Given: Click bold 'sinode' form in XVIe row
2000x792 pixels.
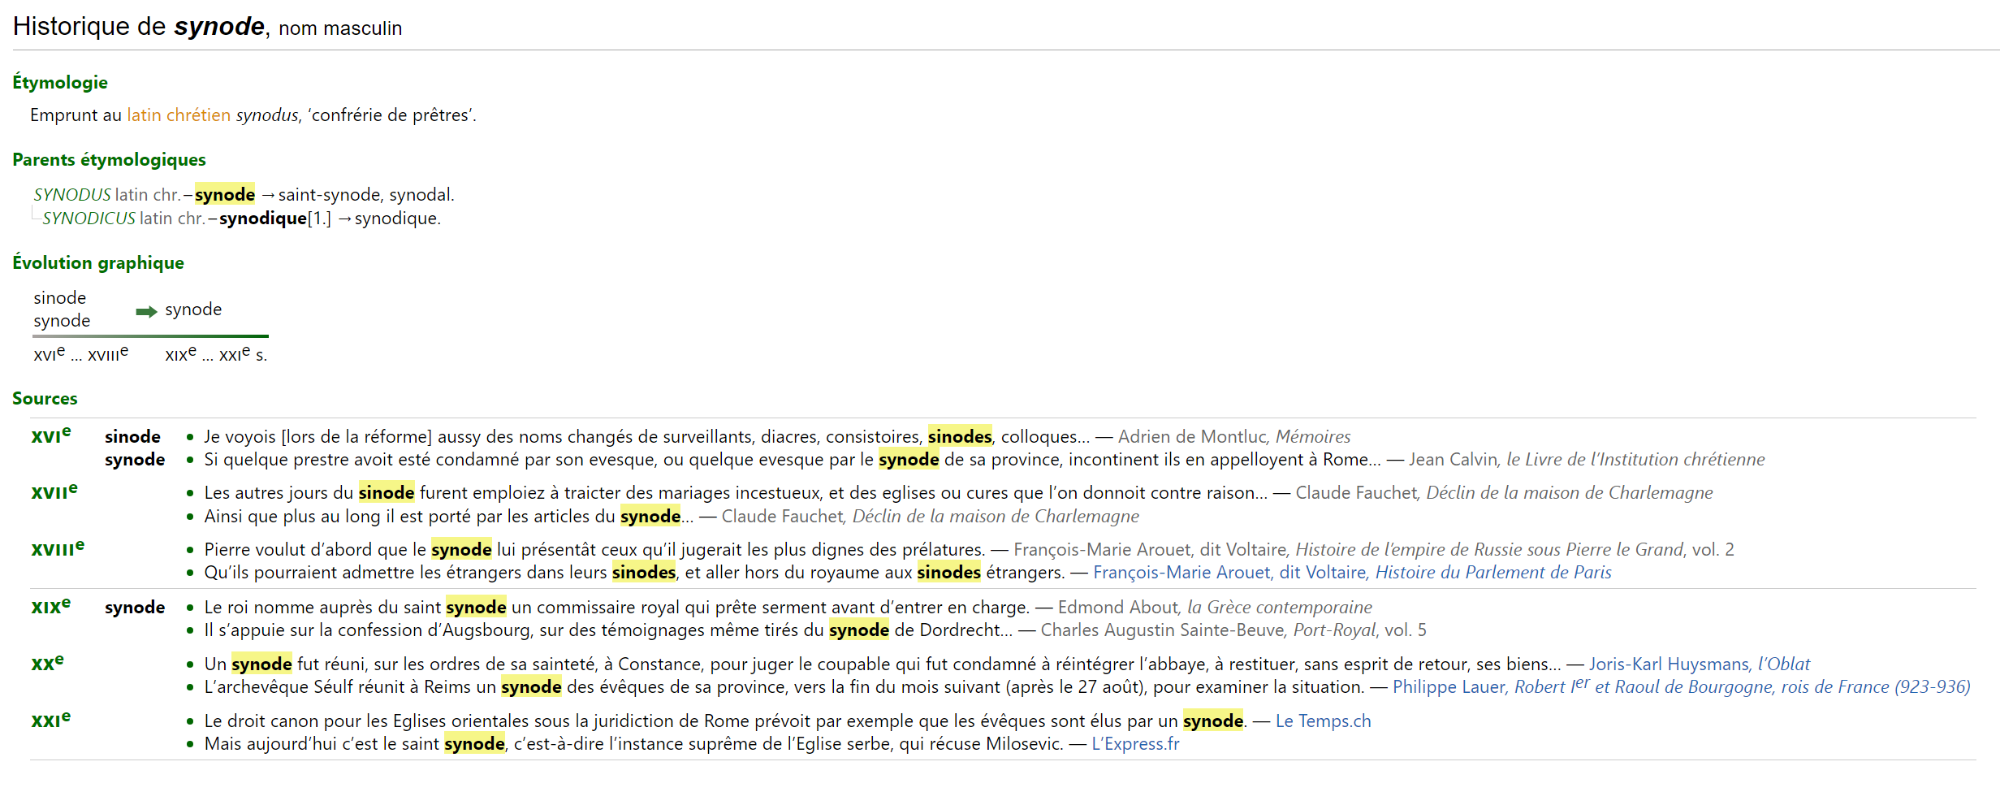Looking at the screenshot, I should point(132,437).
